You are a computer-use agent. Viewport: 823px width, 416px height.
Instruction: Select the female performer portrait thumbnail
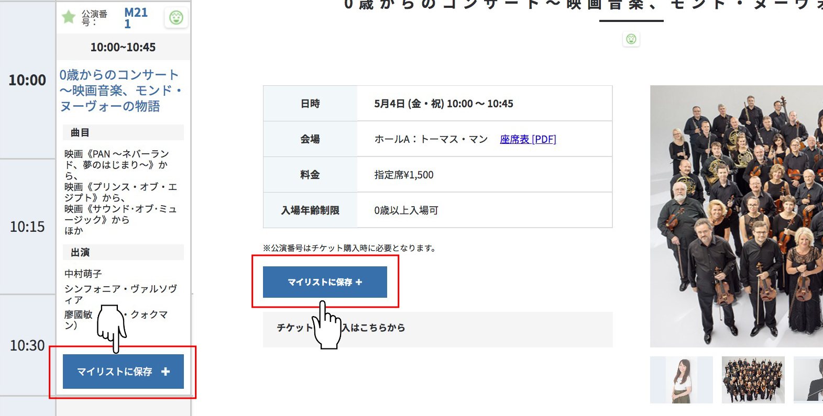(x=682, y=380)
